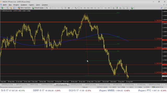Open the Вставка menu
This screenshot has height=93, width=167.
(16, 5)
